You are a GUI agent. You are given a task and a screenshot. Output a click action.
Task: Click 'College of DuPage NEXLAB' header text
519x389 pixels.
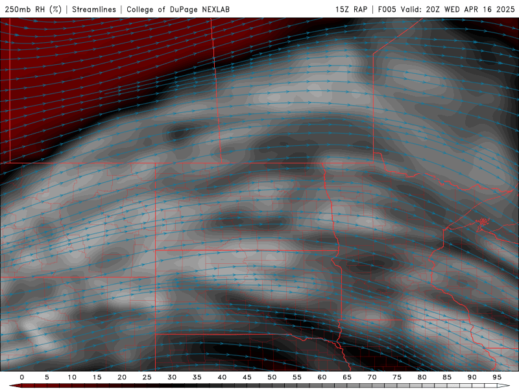pyautogui.click(x=178, y=9)
